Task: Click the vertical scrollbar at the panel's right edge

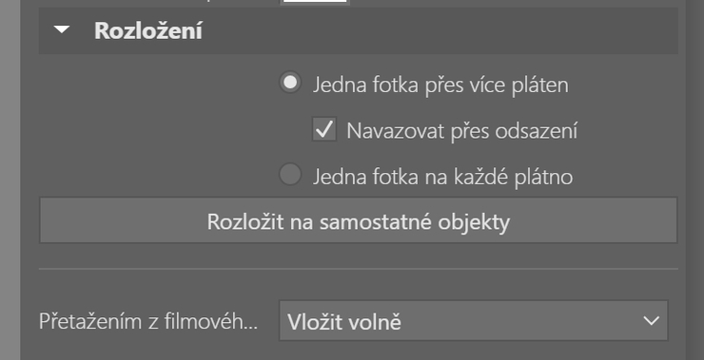Action: (x=694, y=180)
